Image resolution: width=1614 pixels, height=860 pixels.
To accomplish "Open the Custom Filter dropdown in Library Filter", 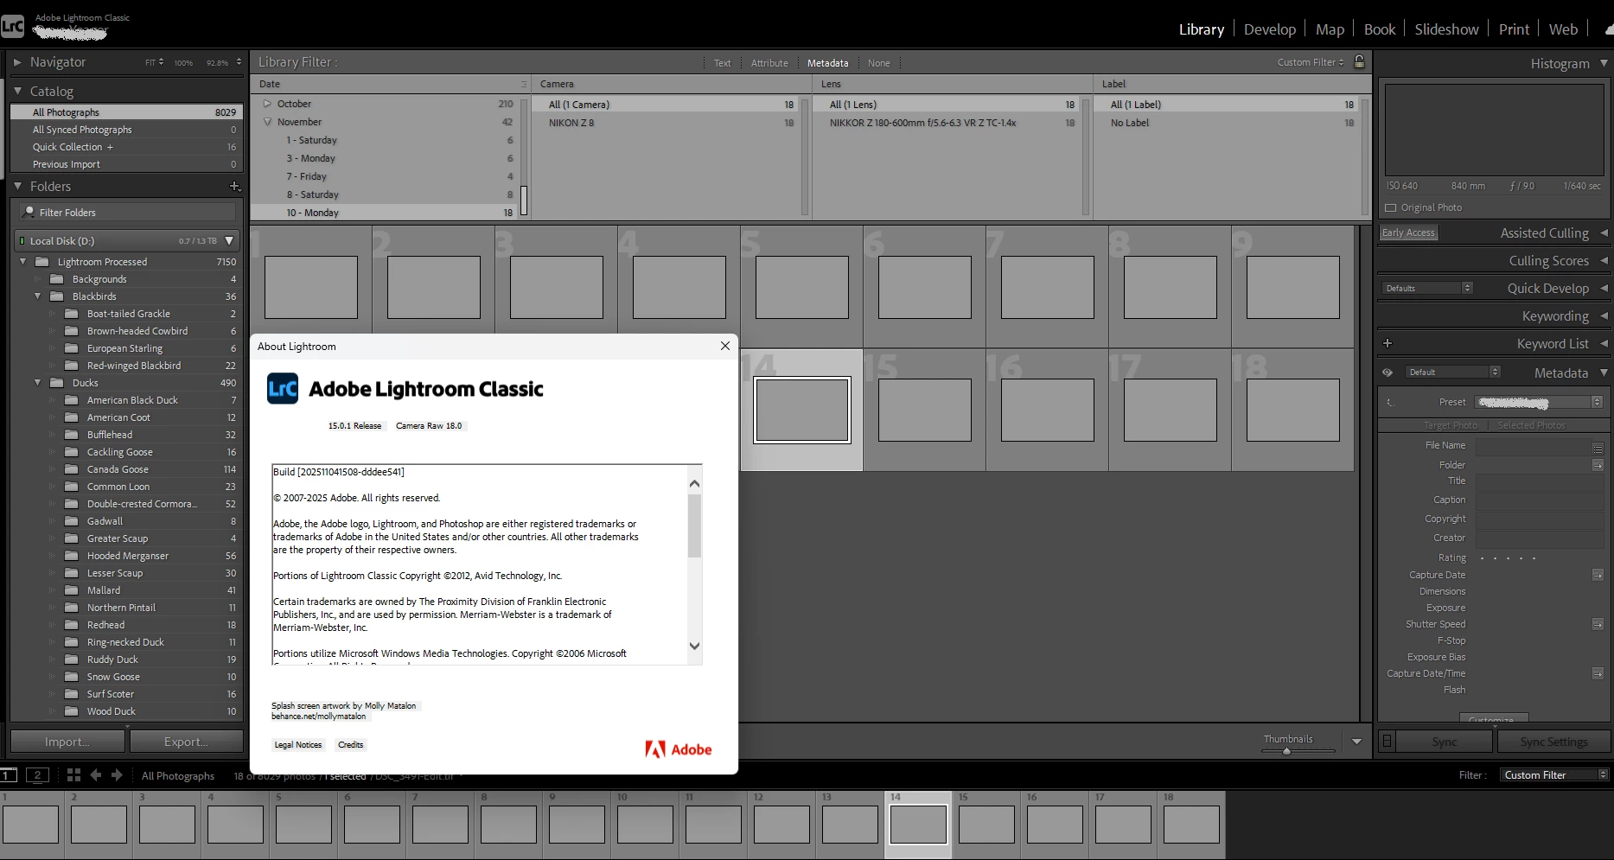I will (x=1311, y=62).
